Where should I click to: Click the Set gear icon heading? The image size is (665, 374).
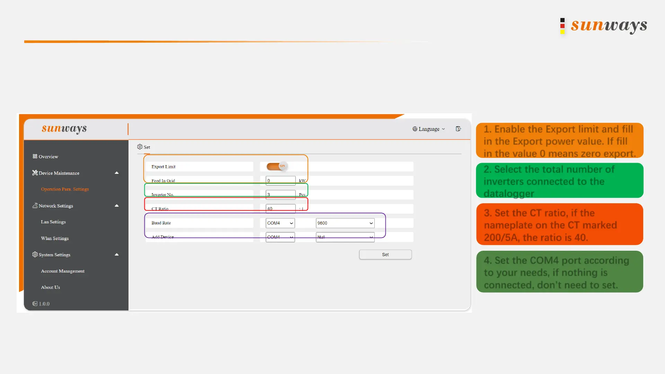click(x=140, y=147)
